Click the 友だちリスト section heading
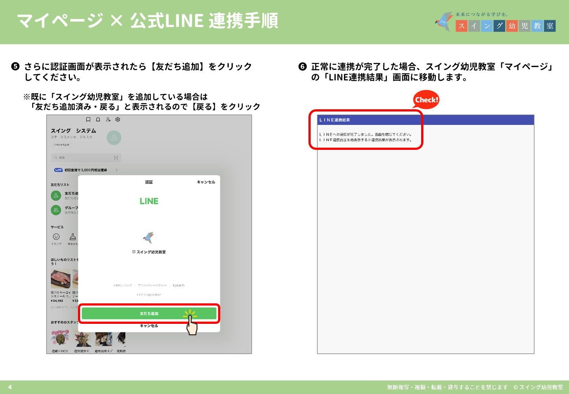Image resolution: width=569 pixels, height=394 pixels. 60,185
